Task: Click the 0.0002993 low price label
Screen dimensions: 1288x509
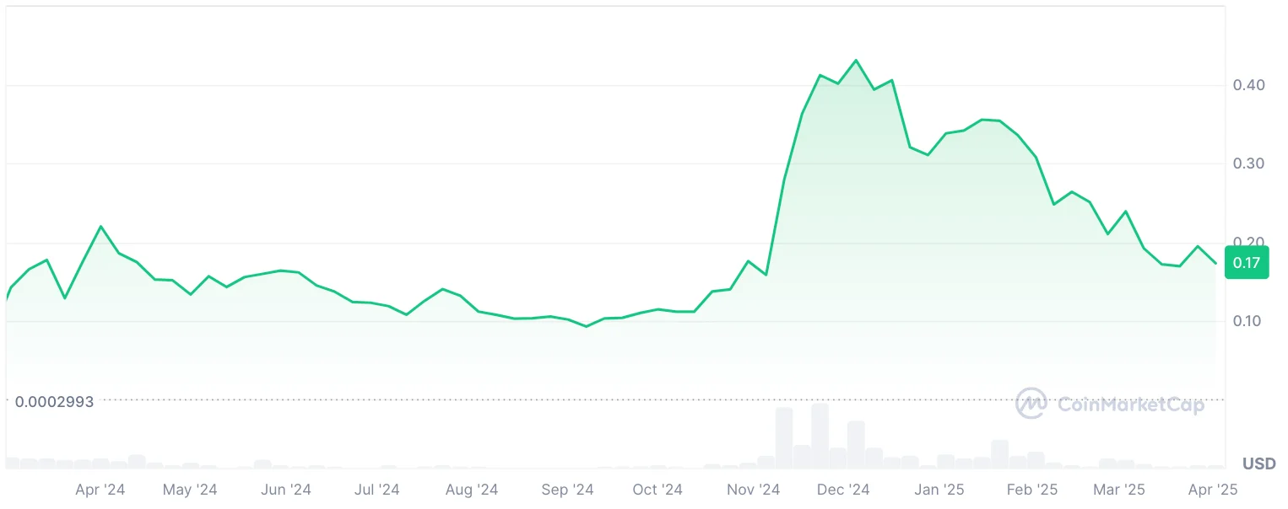Action: 55,402
